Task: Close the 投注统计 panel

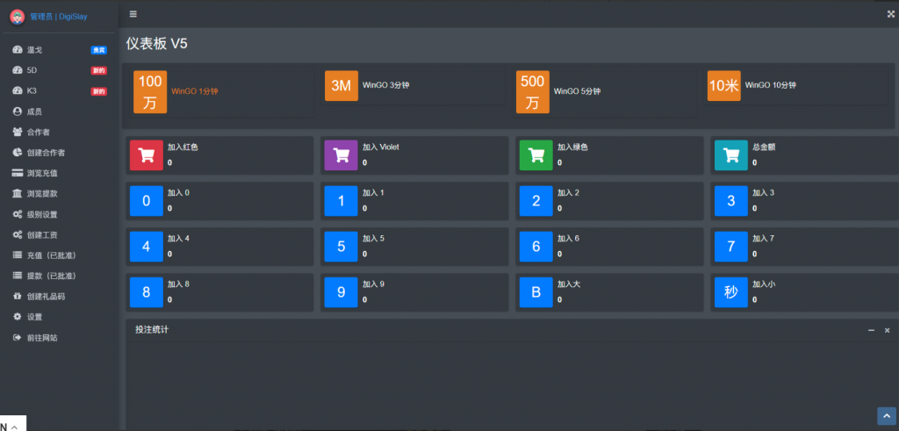Action: (887, 330)
